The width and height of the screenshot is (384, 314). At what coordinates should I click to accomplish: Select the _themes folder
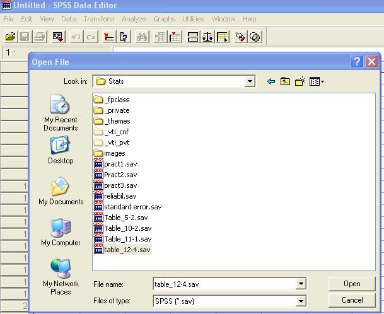coord(112,121)
